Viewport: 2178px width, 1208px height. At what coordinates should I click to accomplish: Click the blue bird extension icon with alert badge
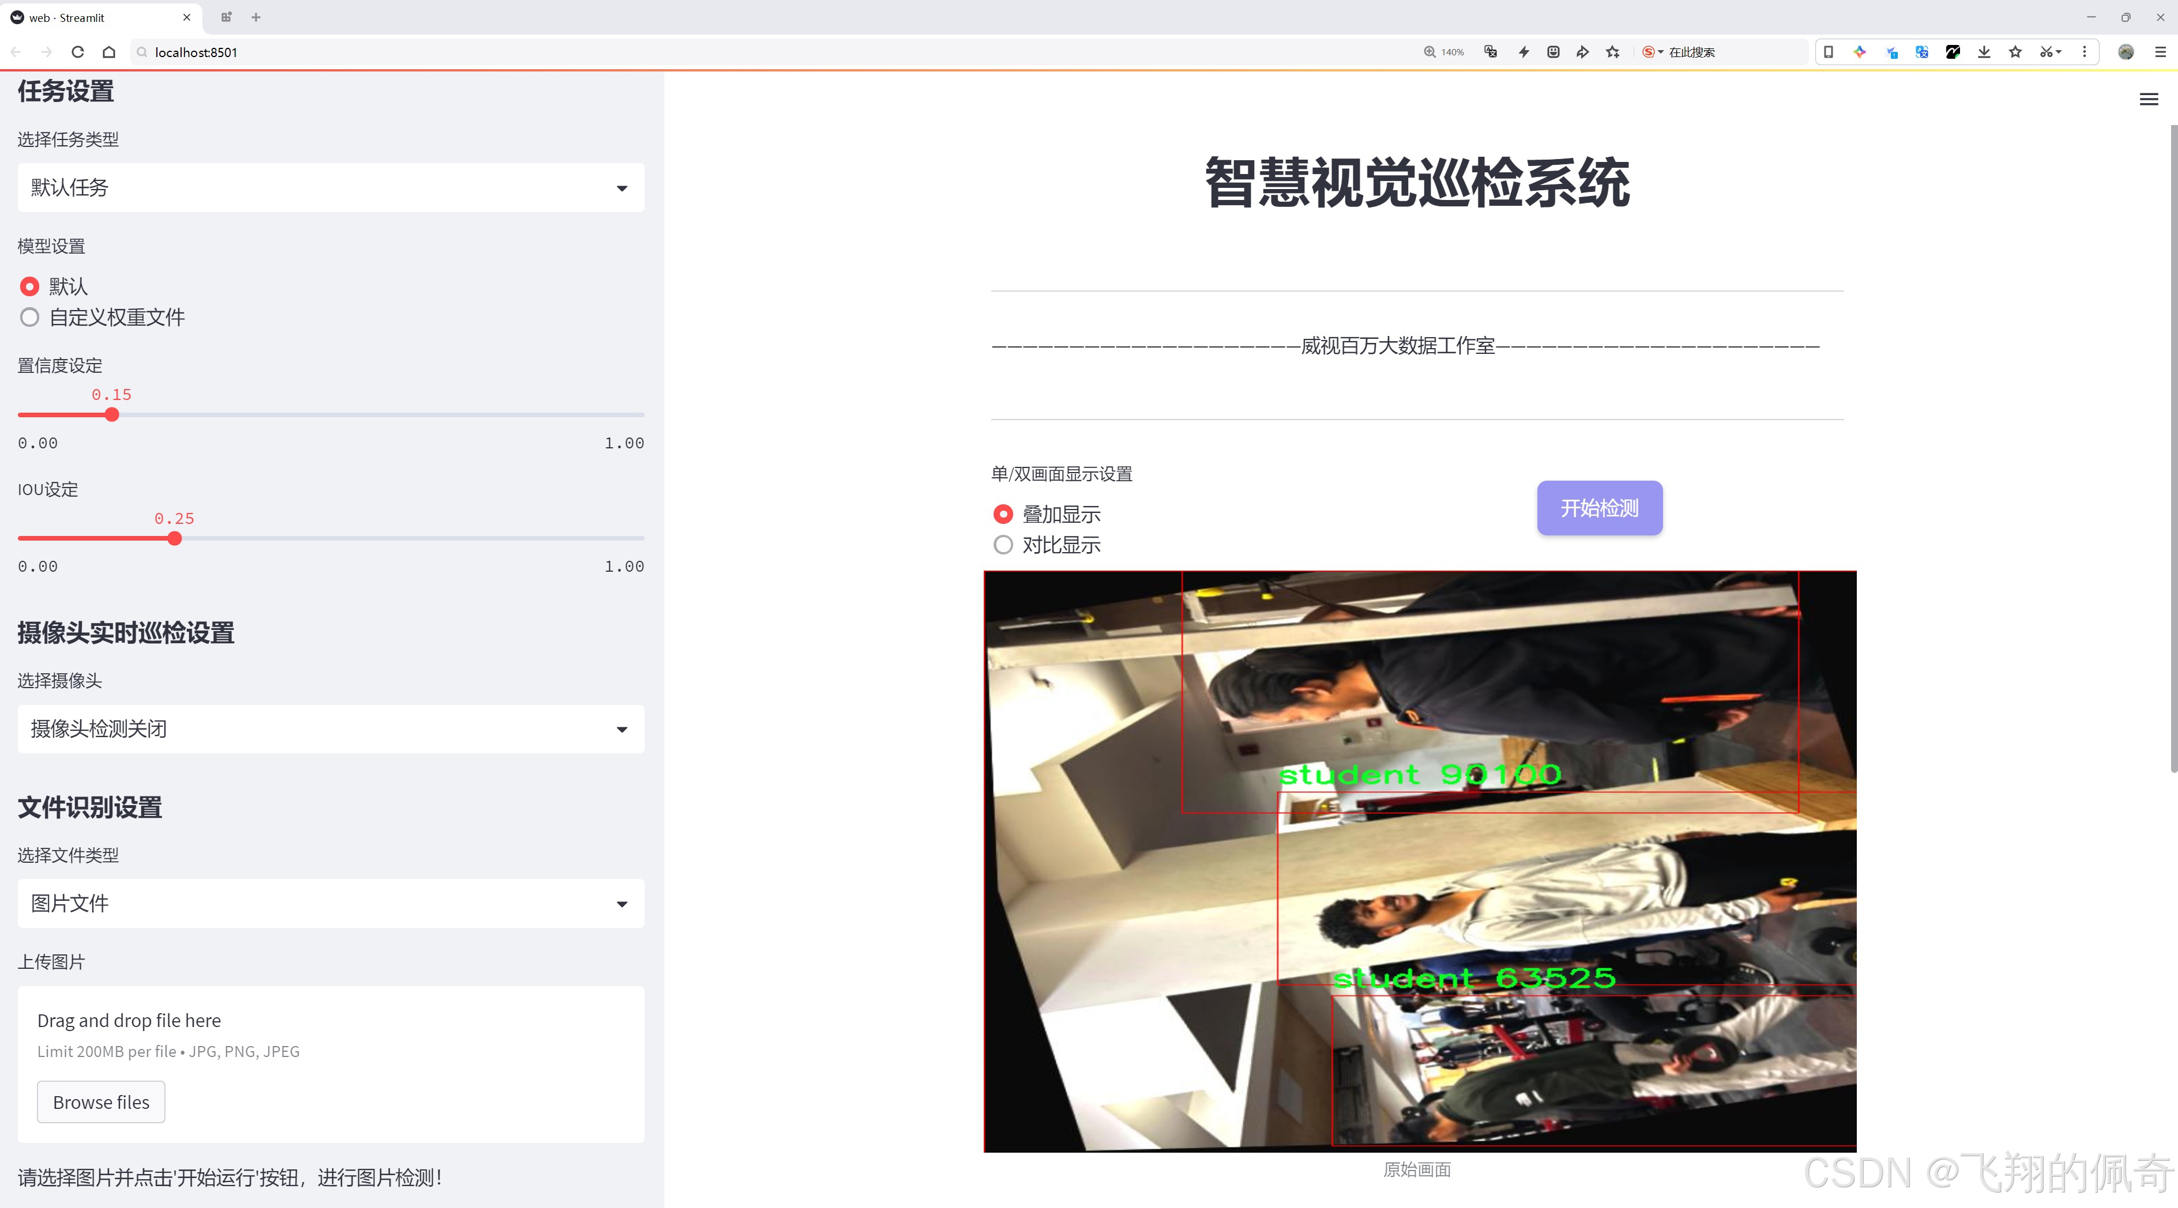pyautogui.click(x=1891, y=52)
